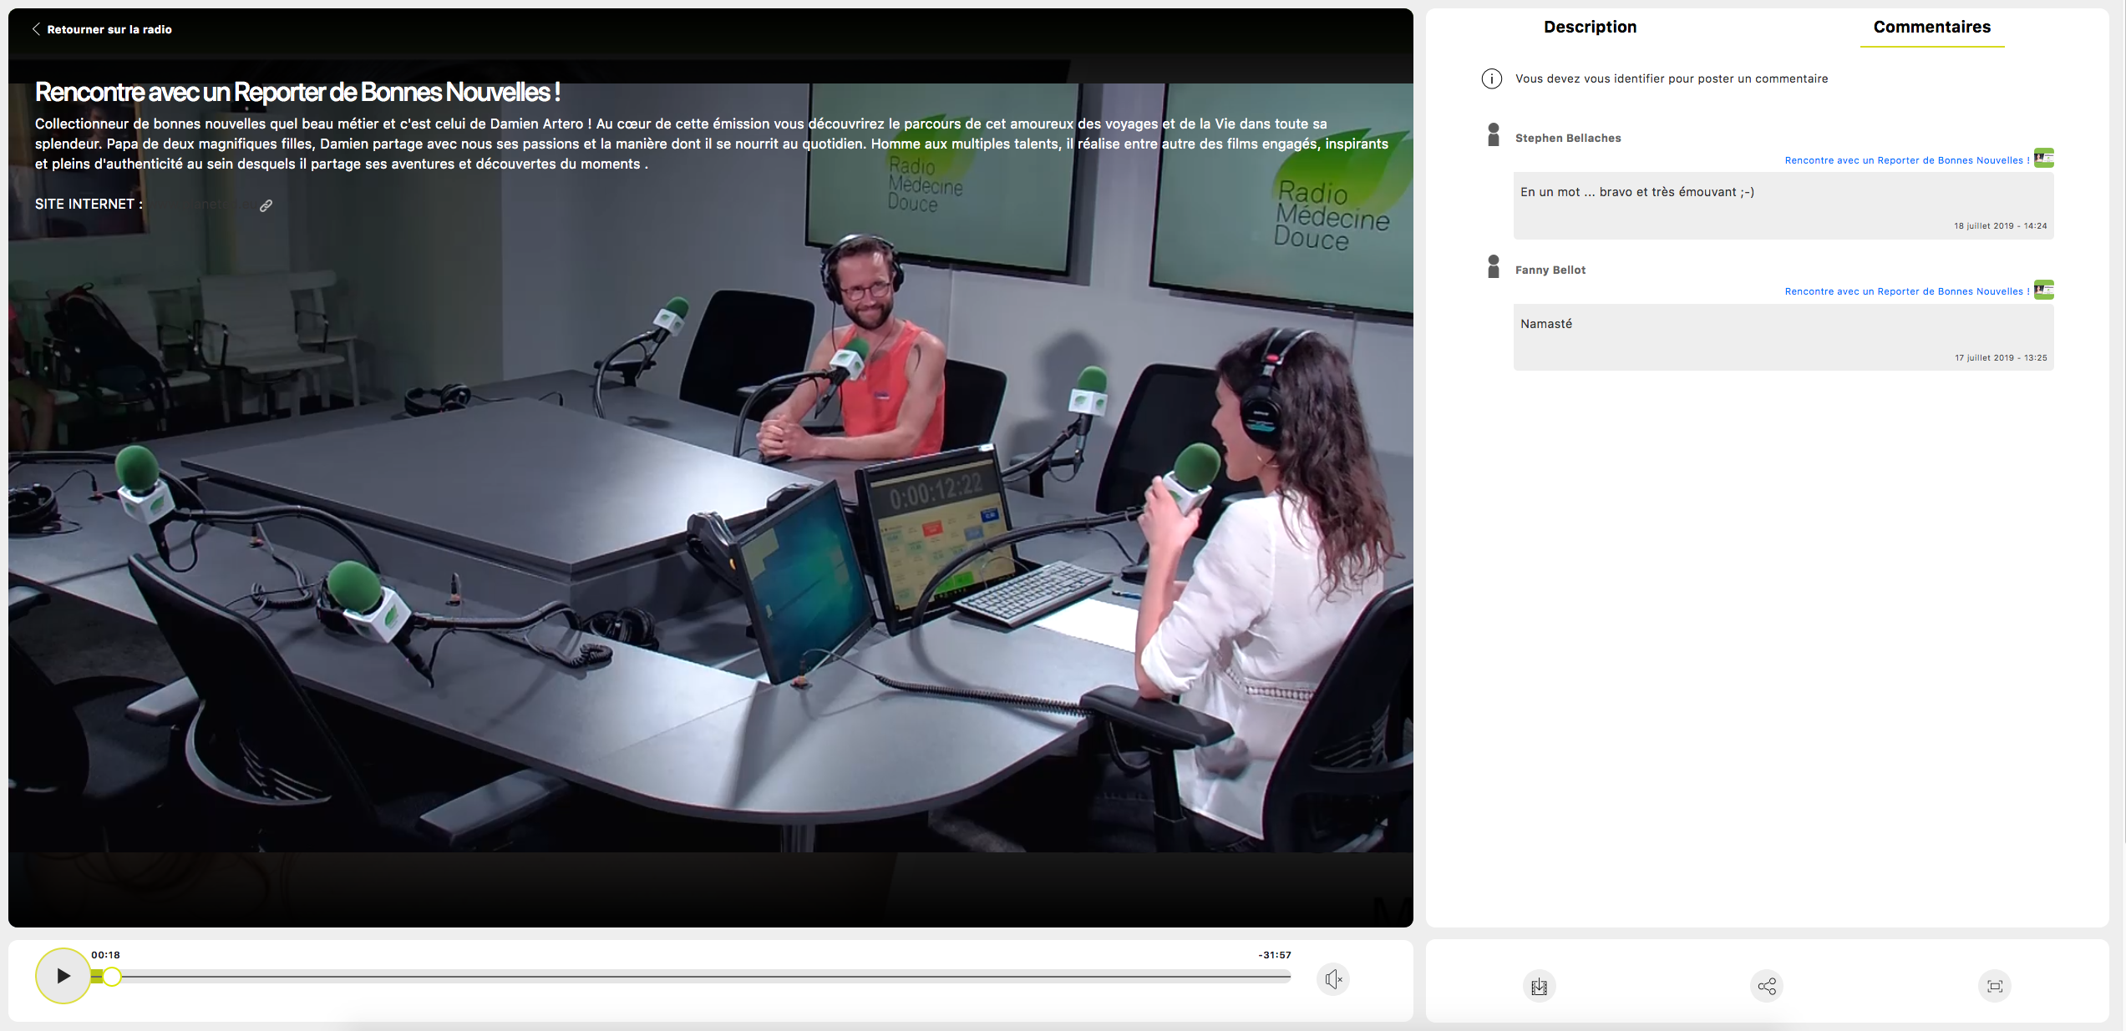Click comment text 'En un mot ... bravo'
This screenshot has height=1031, width=2126.
pyautogui.click(x=1637, y=192)
